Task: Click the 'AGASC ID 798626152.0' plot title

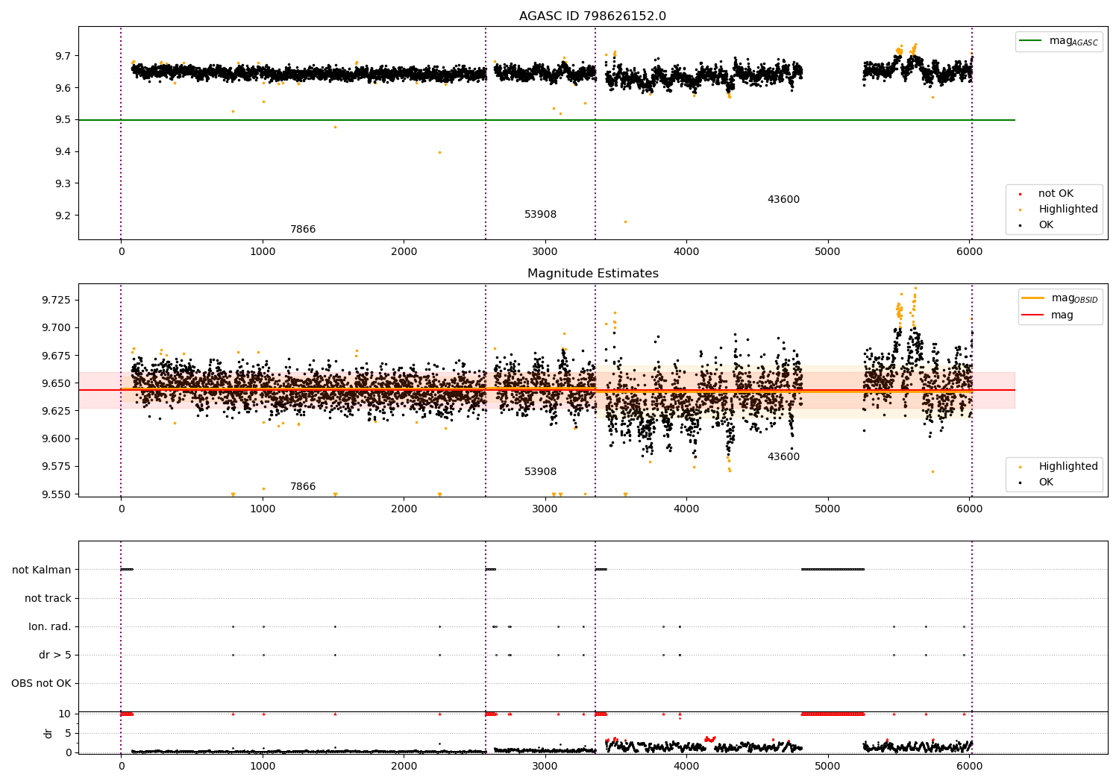Action: (x=592, y=16)
